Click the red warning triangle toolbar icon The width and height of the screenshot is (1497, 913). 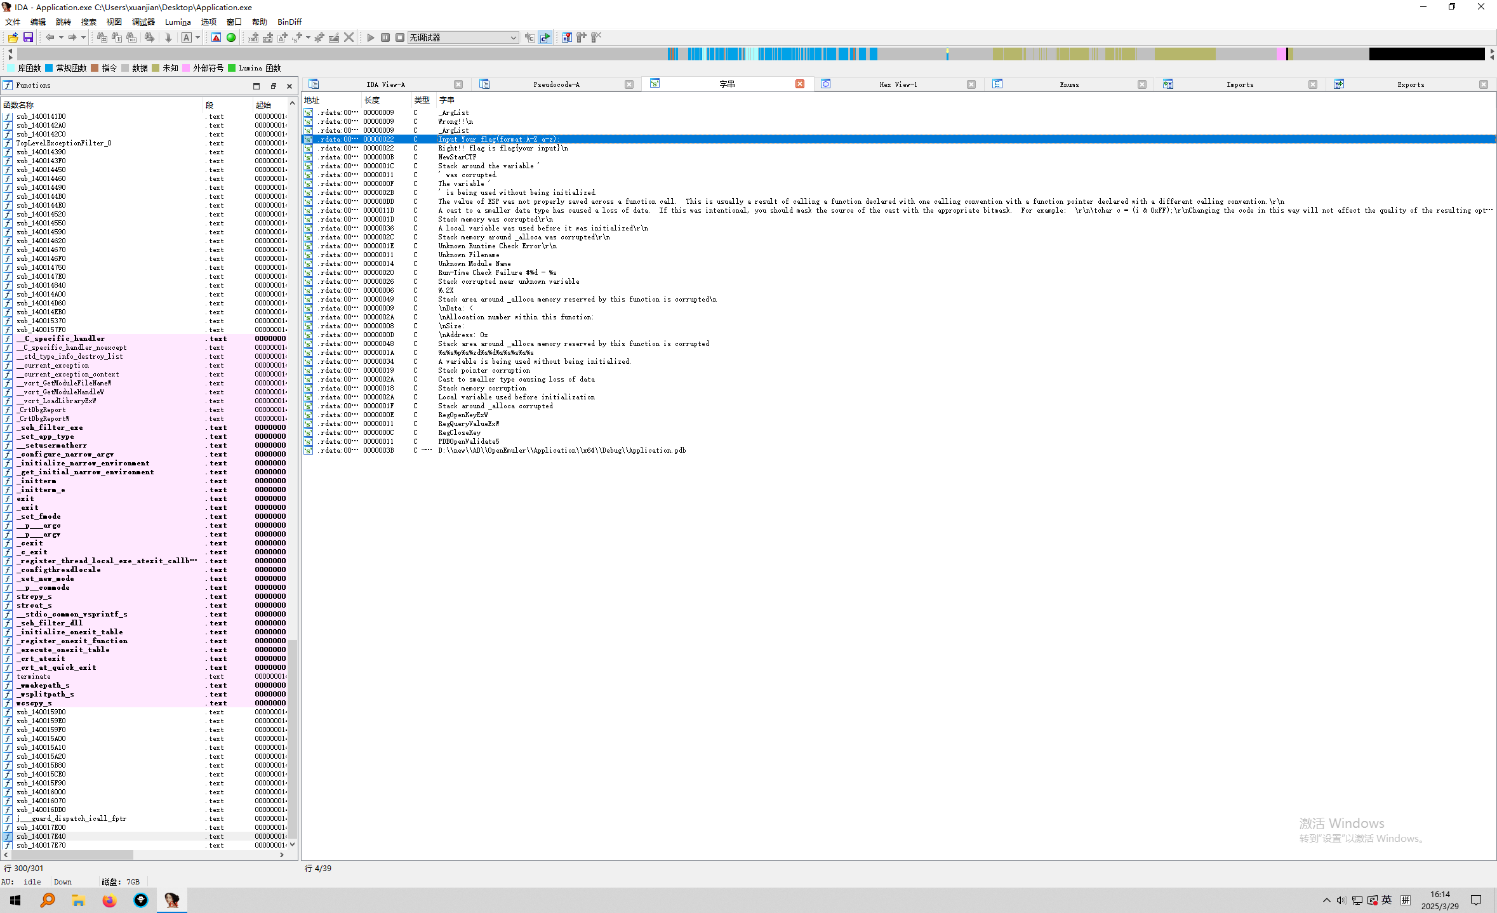216,37
